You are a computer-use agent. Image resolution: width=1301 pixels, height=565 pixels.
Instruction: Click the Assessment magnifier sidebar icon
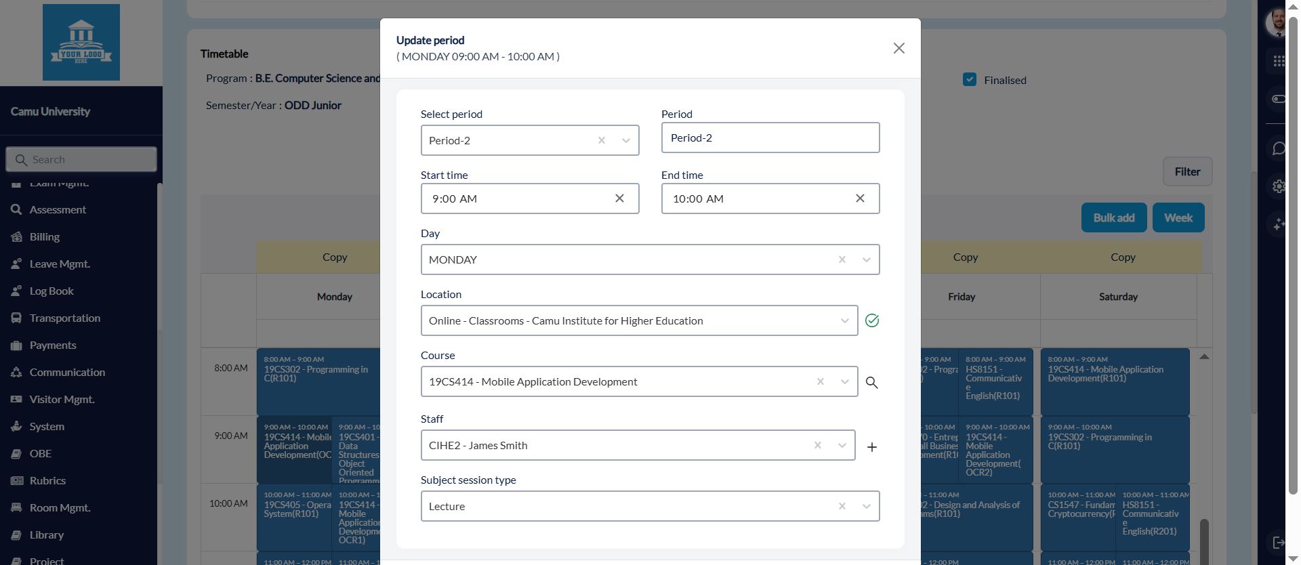tap(16, 209)
